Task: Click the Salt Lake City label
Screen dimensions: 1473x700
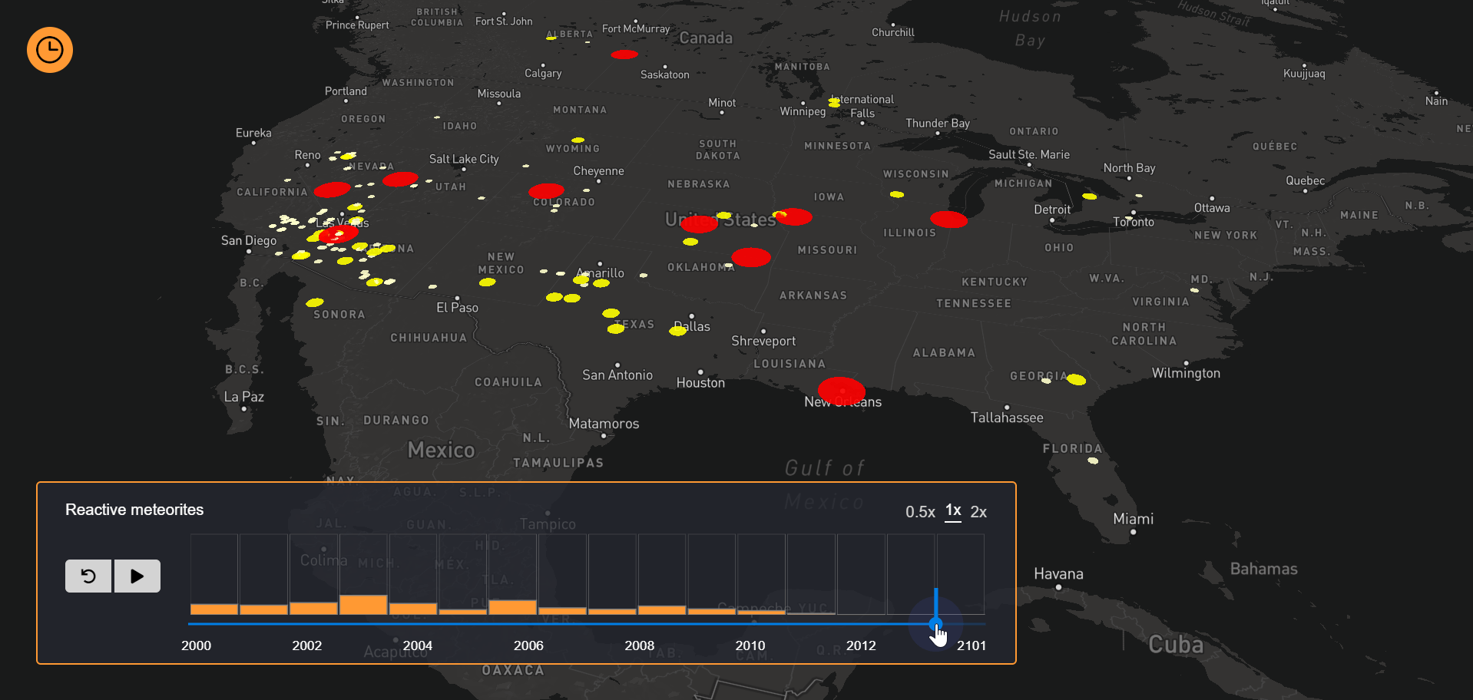Action: tap(464, 159)
